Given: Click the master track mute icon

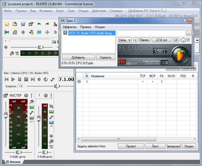Looking at the screenshot, I should coord(26,95).
